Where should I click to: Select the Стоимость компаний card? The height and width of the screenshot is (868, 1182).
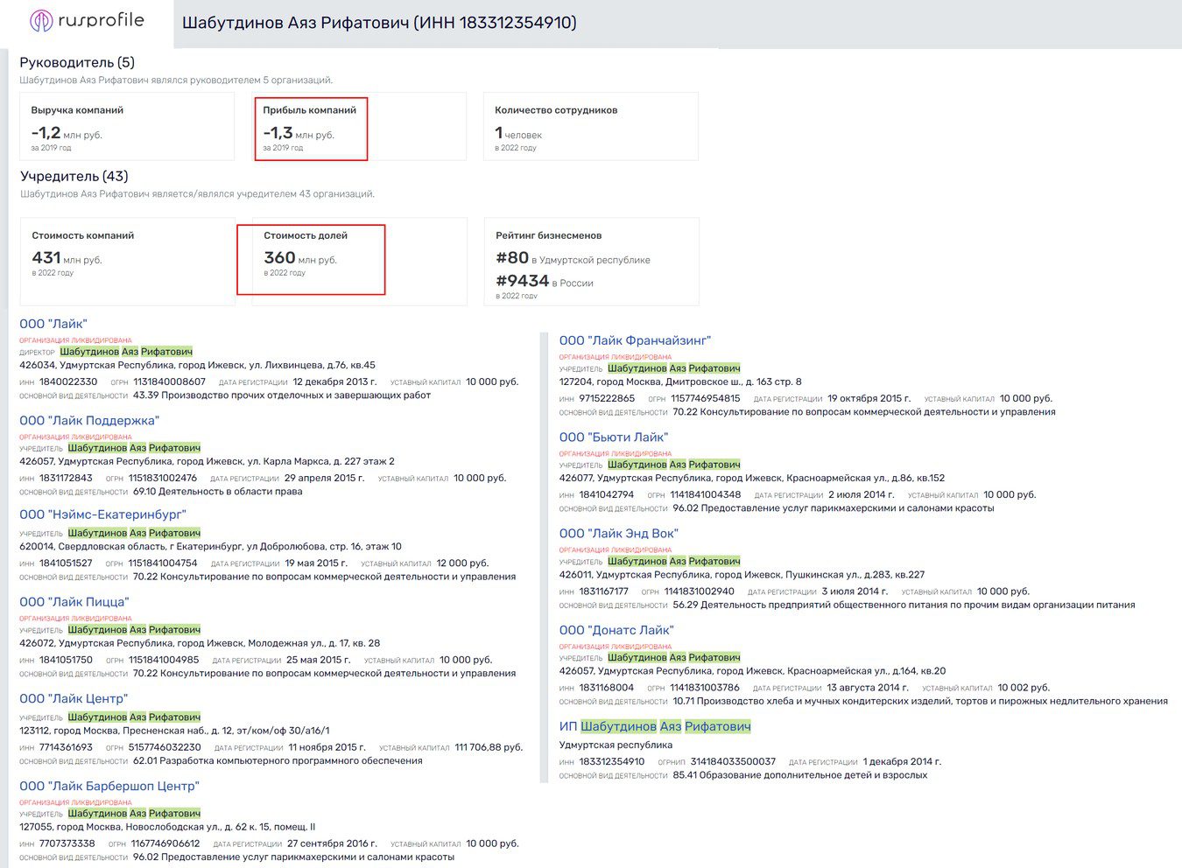pos(128,262)
